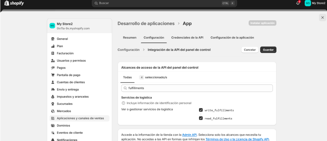Click the Mercados globe icon
Screen dimensions: 327x141
(x=52, y=111)
